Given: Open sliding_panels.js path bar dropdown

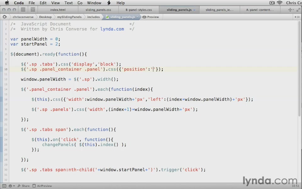Looking at the screenshot, I should point(137,17).
